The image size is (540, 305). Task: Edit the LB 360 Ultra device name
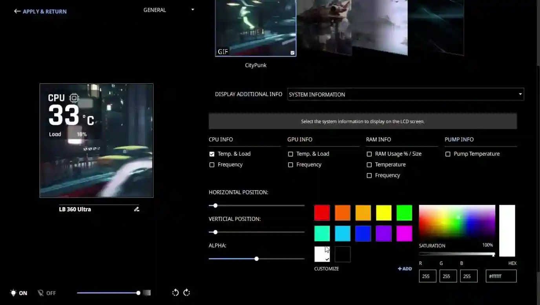coord(137,209)
